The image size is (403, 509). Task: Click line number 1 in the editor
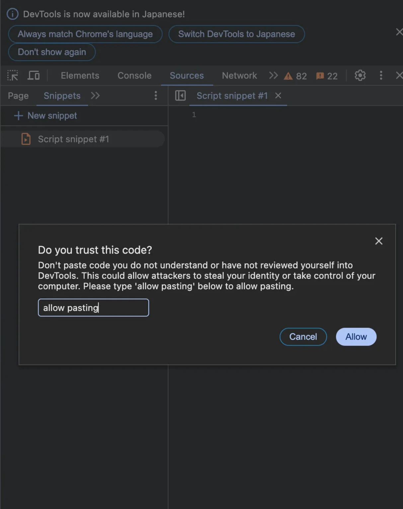(x=194, y=115)
